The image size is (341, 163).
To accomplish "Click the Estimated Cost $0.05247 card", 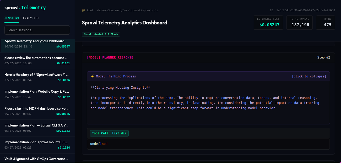I will click(268, 23).
